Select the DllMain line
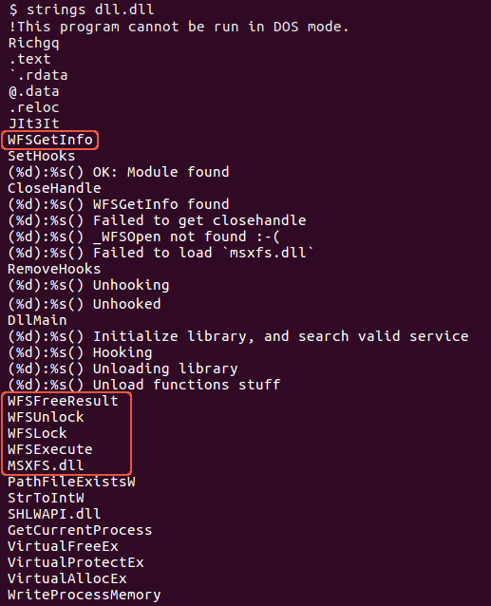Image resolution: width=491 pixels, height=606 pixels. click(37, 320)
